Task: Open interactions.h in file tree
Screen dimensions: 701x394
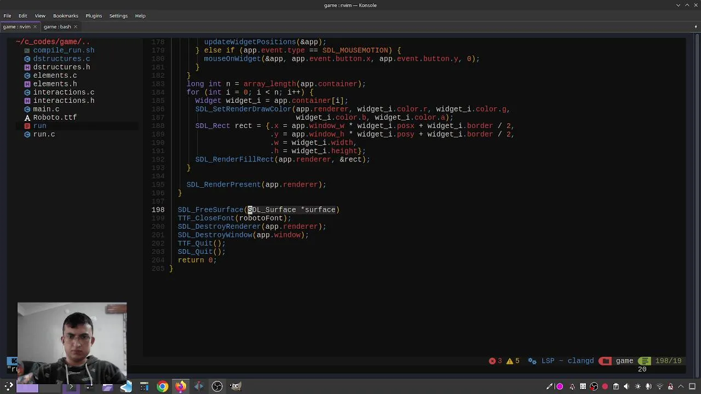Action: click(x=64, y=101)
